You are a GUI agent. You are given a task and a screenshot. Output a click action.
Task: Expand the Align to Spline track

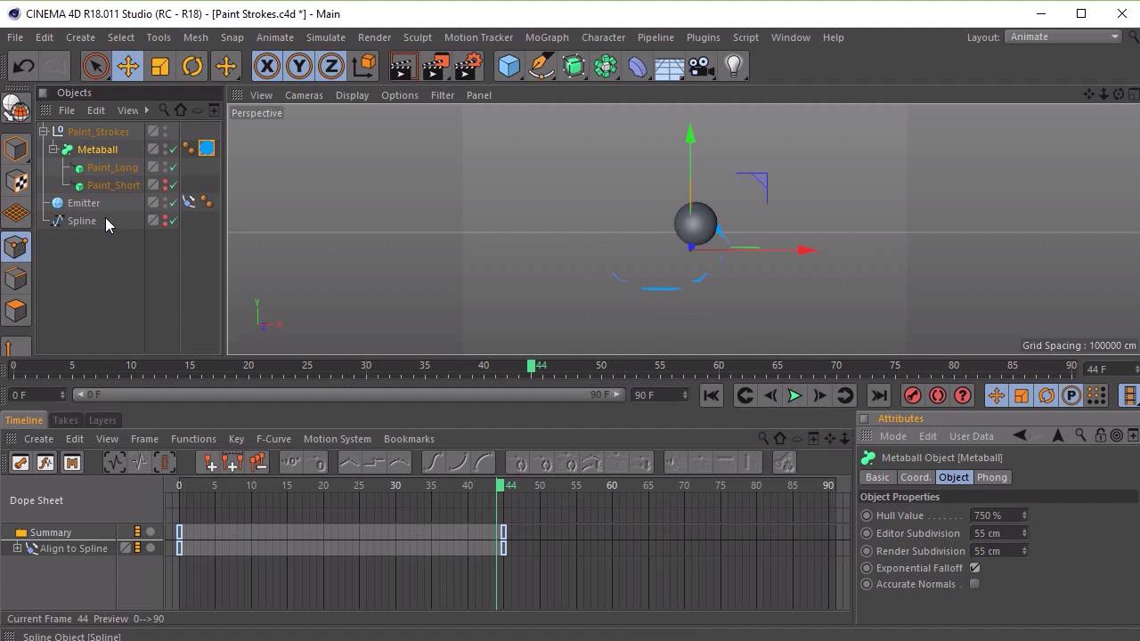pos(17,548)
